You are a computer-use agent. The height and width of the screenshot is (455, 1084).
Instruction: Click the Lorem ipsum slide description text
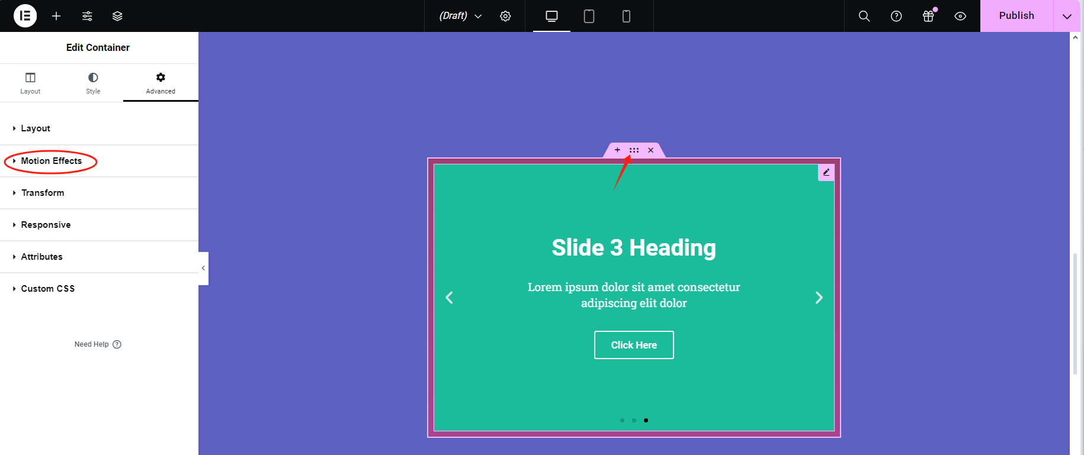[634, 295]
